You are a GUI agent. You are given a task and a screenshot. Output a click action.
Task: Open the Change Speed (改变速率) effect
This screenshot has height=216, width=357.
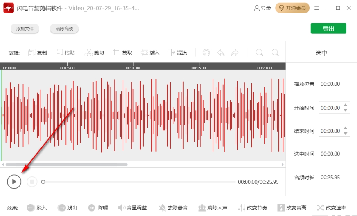point(331,207)
